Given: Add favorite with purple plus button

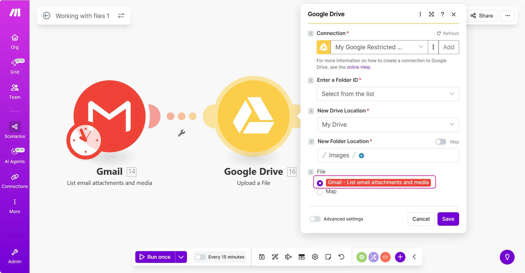Looking at the screenshot, I should click(x=400, y=257).
